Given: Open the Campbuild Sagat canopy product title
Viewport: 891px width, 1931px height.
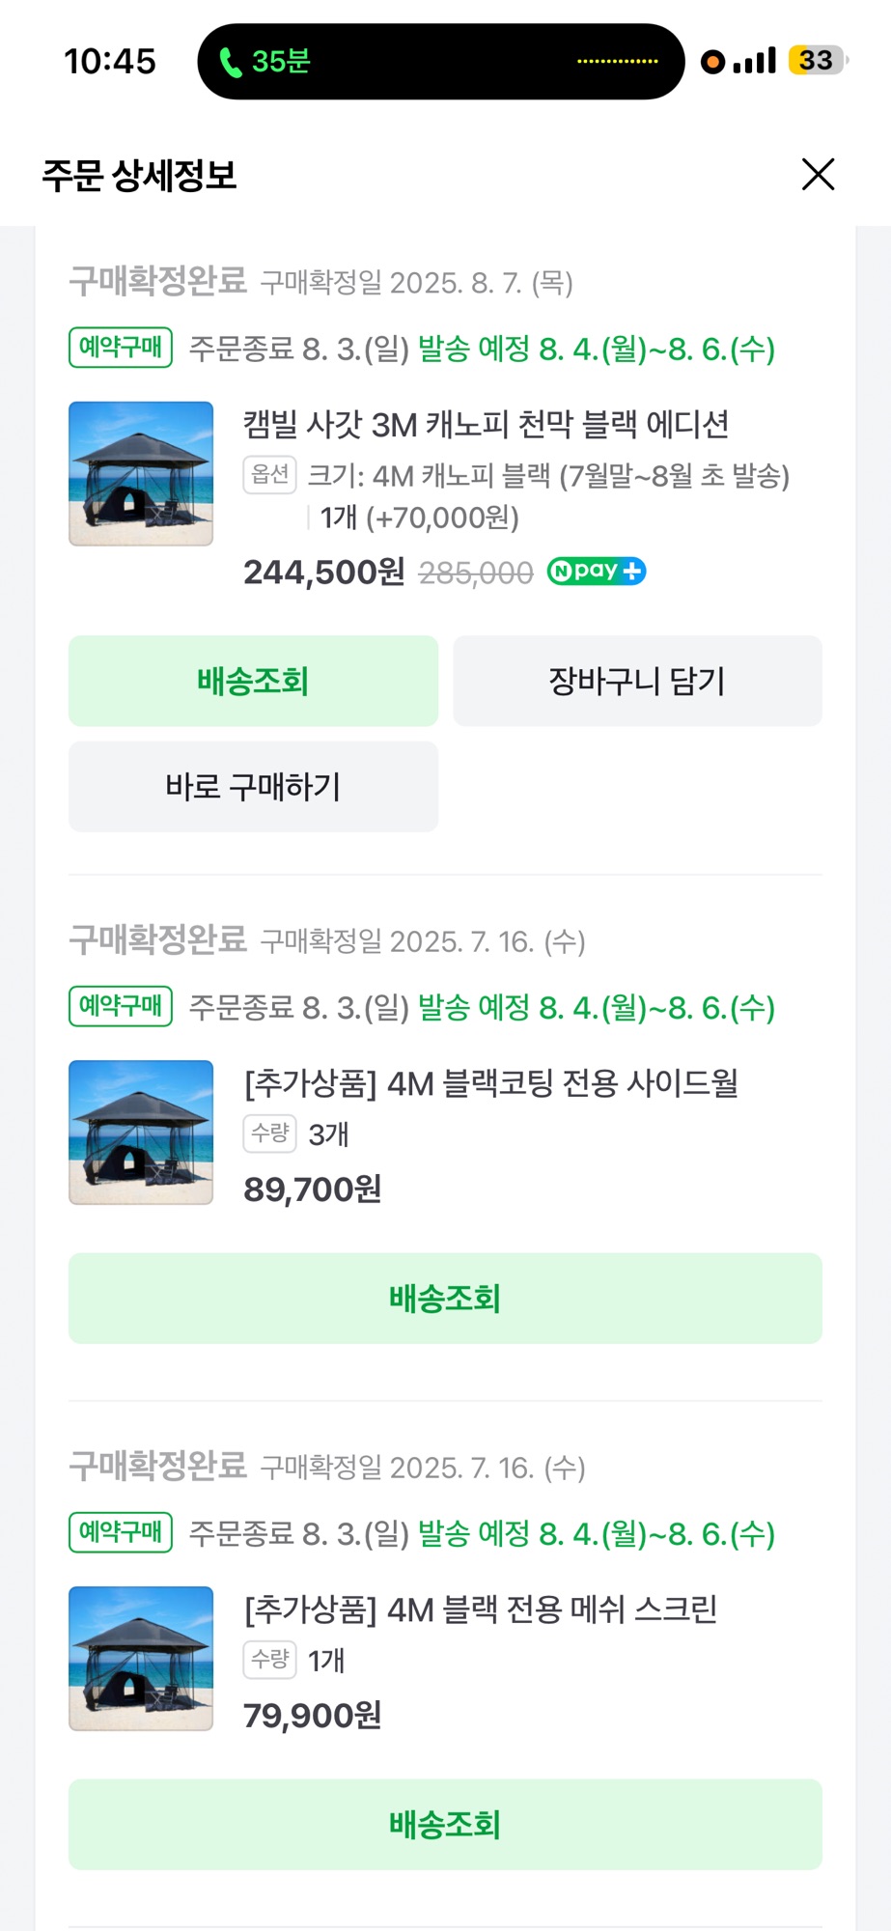Looking at the screenshot, I should 486,424.
